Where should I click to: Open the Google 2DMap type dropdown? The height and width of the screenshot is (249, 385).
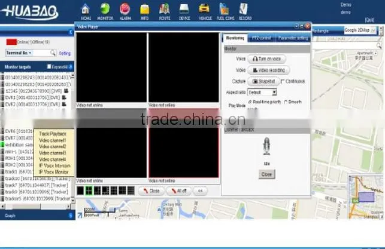360,30
